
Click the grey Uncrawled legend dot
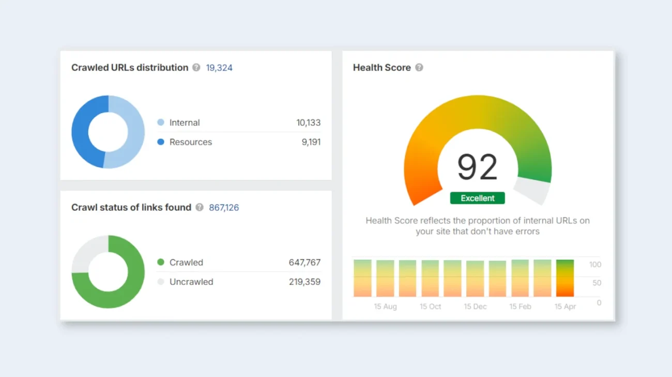point(161,282)
